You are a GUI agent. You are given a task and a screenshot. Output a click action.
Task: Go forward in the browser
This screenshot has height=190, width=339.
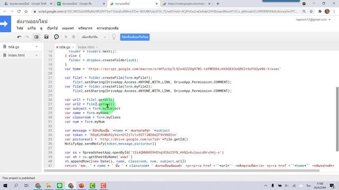coord(12,12)
